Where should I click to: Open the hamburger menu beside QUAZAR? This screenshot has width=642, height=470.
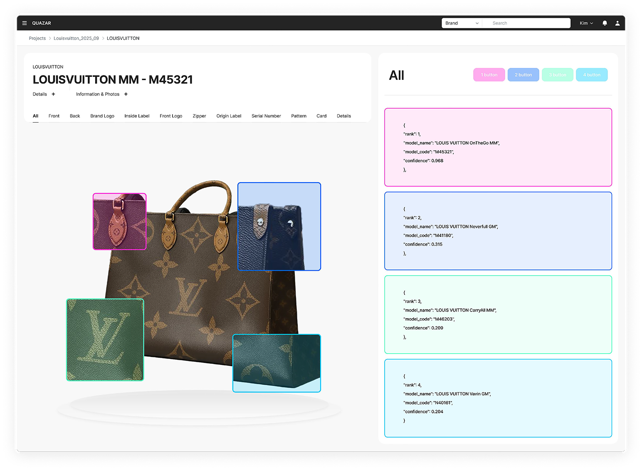click(25, 23)
